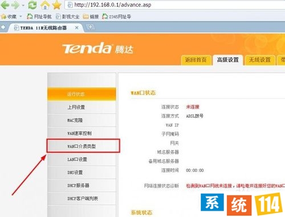
Task: Open the 2345网址导航 bookmark
Action: point(116,17)
